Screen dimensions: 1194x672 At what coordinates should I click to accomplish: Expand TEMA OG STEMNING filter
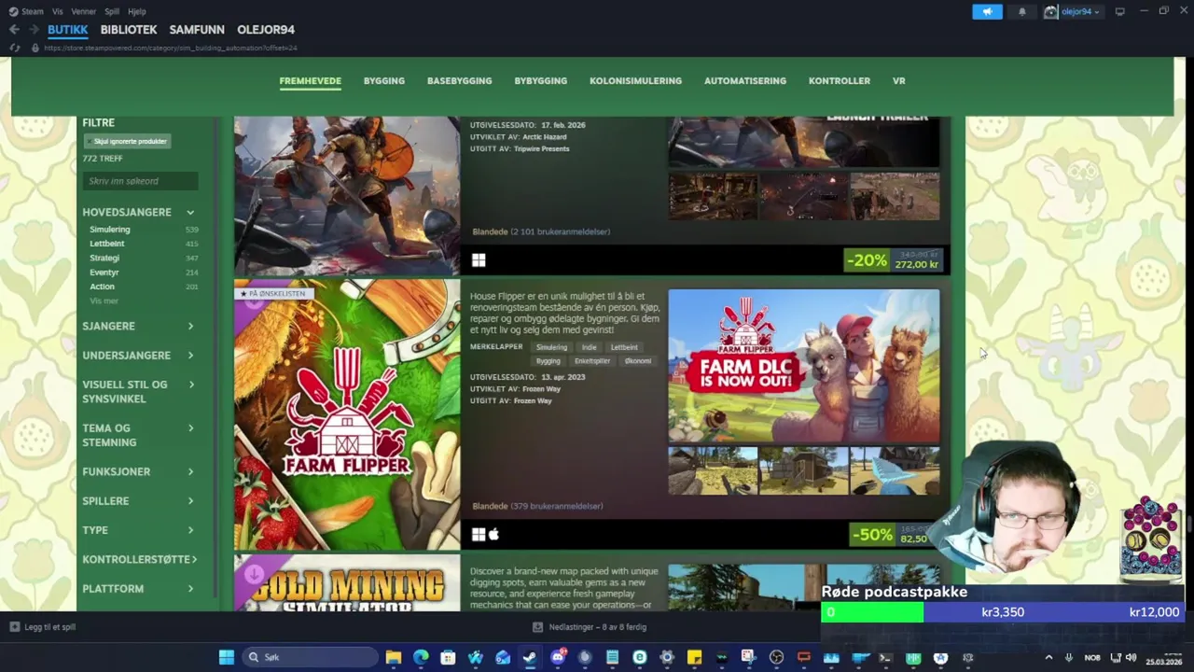tap(138, 435)
